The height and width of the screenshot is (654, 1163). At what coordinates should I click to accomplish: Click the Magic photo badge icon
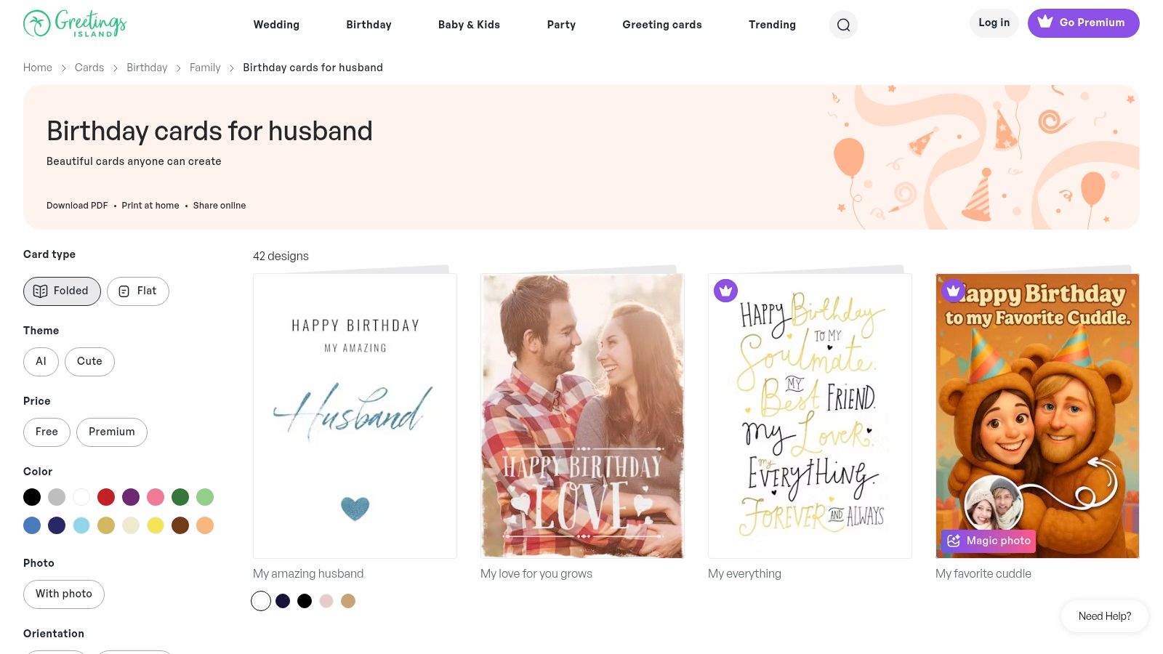954,541
